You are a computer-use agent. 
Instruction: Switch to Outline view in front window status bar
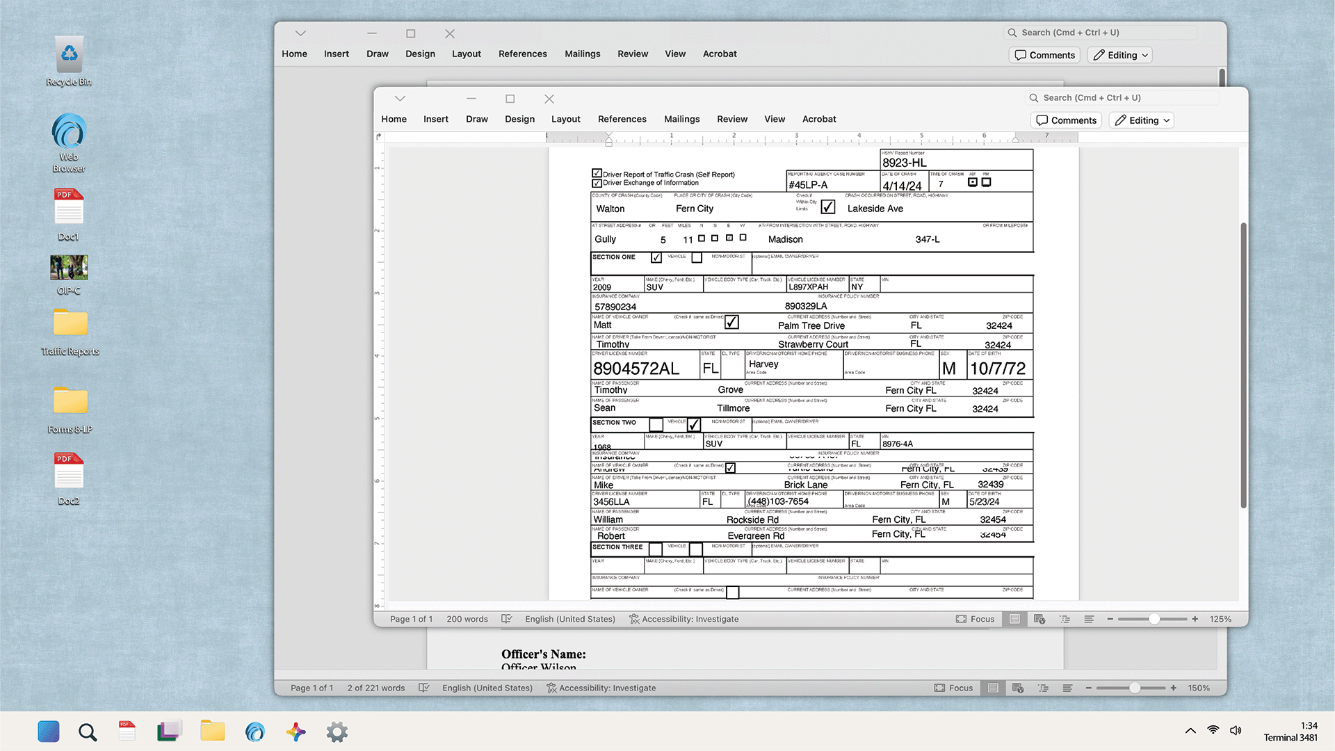[x=1065, y=619]
